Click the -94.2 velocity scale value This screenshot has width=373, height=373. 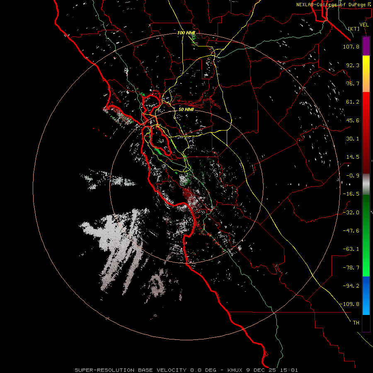351,286
